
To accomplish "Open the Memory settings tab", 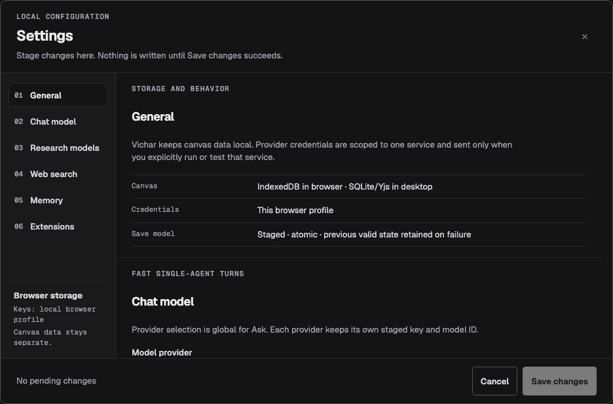I will click(x=58, y=200).
